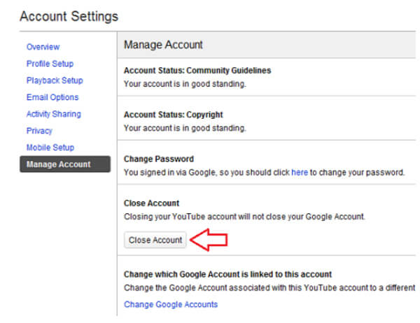Click the highlighted Manage Account tab

[65, 164]
